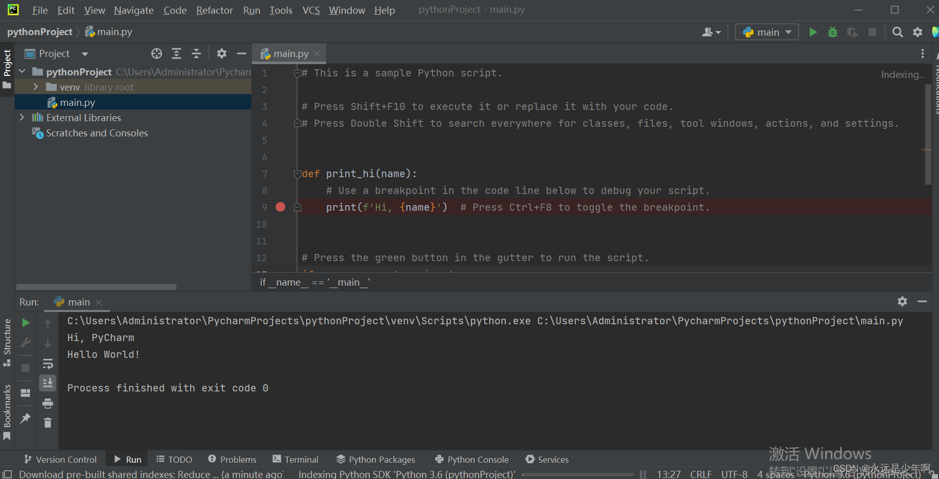The width and height of the screenshot is (939, 479).
Task: Print the Run console output
Action: [x=48, y=403]
